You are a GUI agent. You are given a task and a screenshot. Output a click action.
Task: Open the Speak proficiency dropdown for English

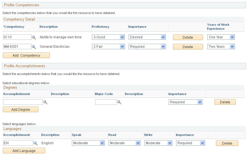[88, 143]
